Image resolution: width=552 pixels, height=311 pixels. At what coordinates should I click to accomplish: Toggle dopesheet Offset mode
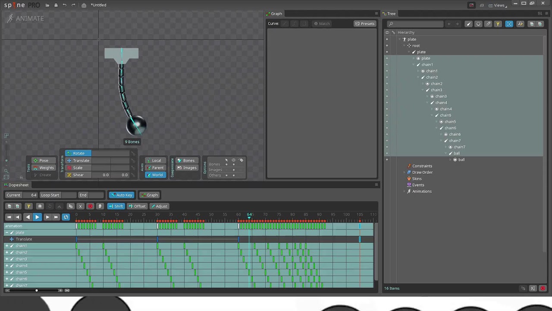[x=137, y=206]
